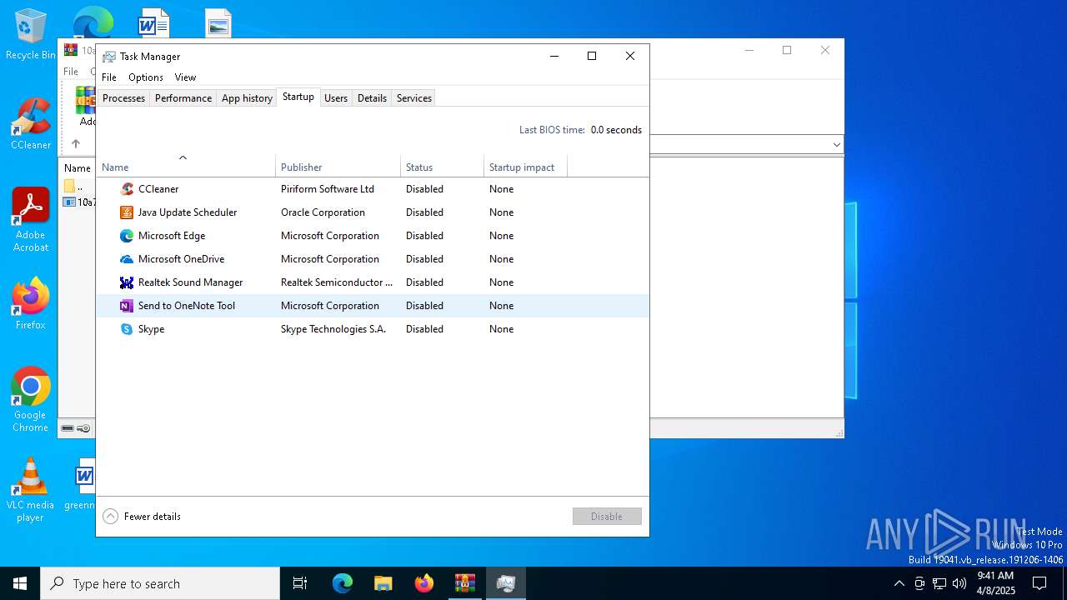This screenshot has width=1067, height=600.
Task: Select Disabled status in the CCleaner row
Action: pos(424,189)
